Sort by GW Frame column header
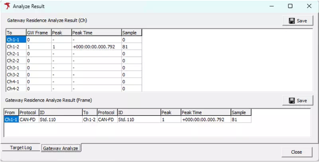Image resolution: width=319 pixels, height=162 pixels. pos(38,33)
